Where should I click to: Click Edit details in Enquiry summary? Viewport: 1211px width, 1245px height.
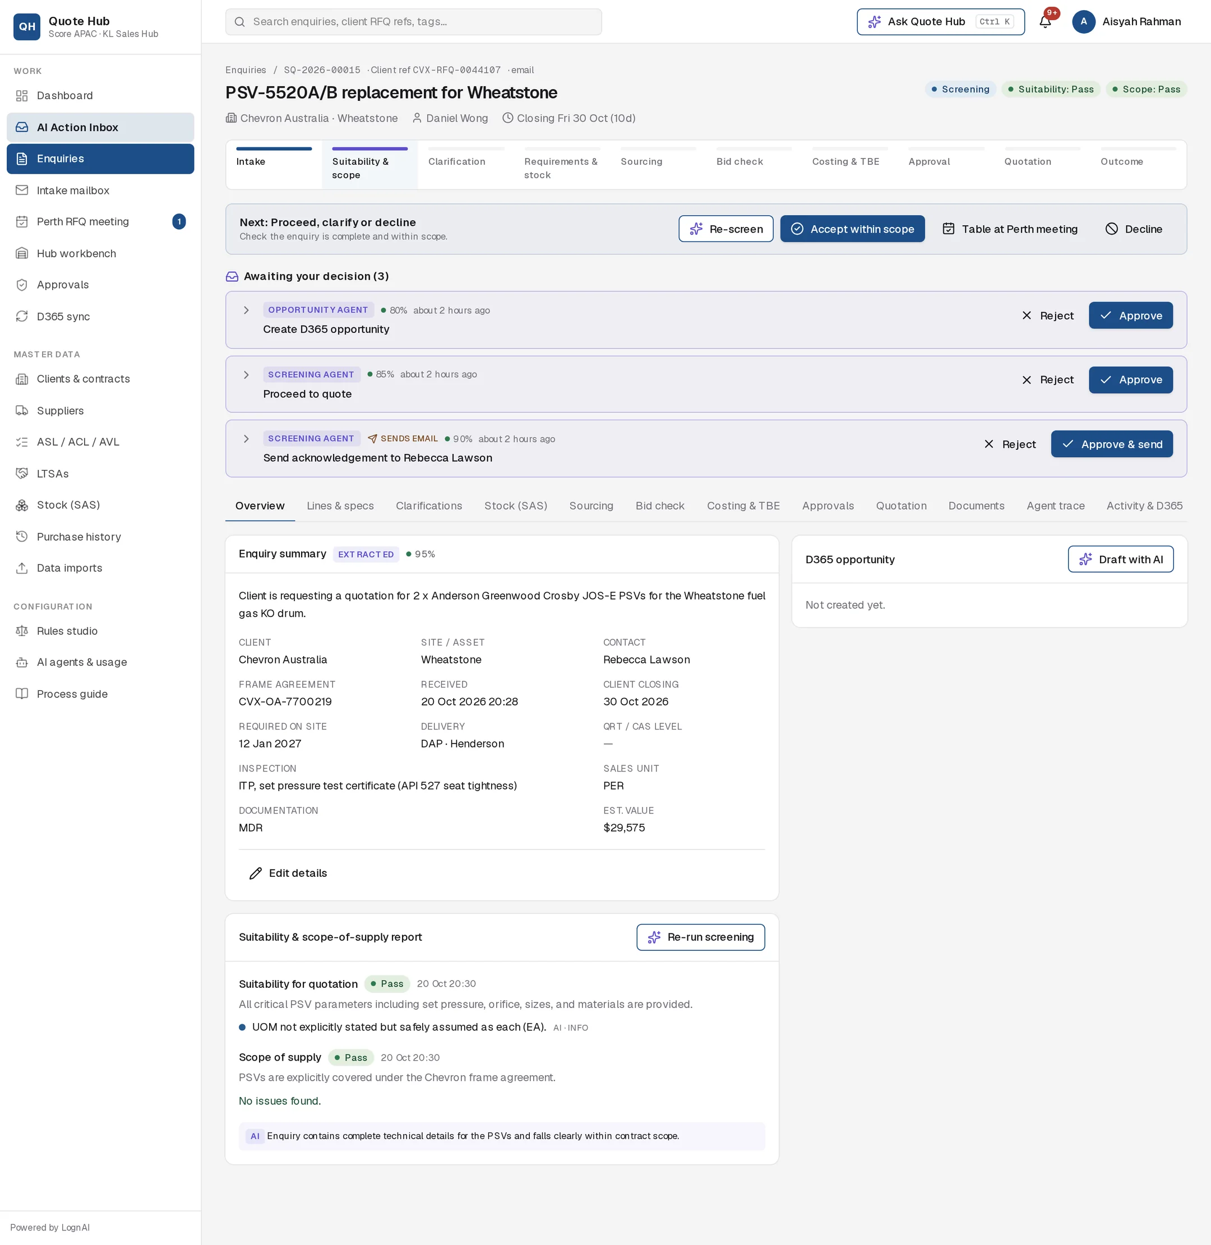[x=288, y=873]
